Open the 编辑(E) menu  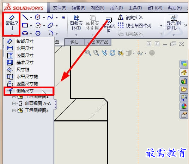79,8
